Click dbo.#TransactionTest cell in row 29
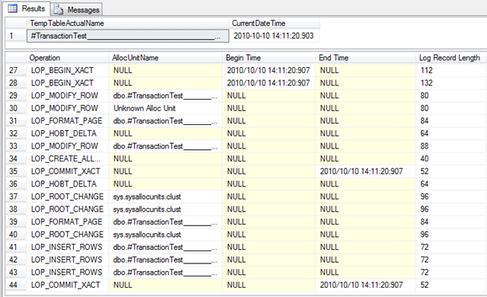The image size is (487, 297). click(x=165, y=96)
